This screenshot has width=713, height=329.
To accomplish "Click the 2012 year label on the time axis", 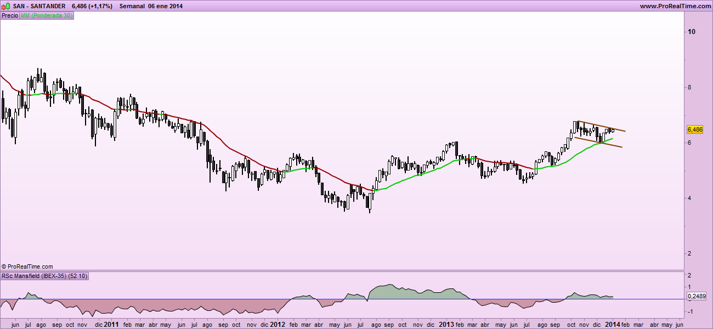I will point(278,324).
